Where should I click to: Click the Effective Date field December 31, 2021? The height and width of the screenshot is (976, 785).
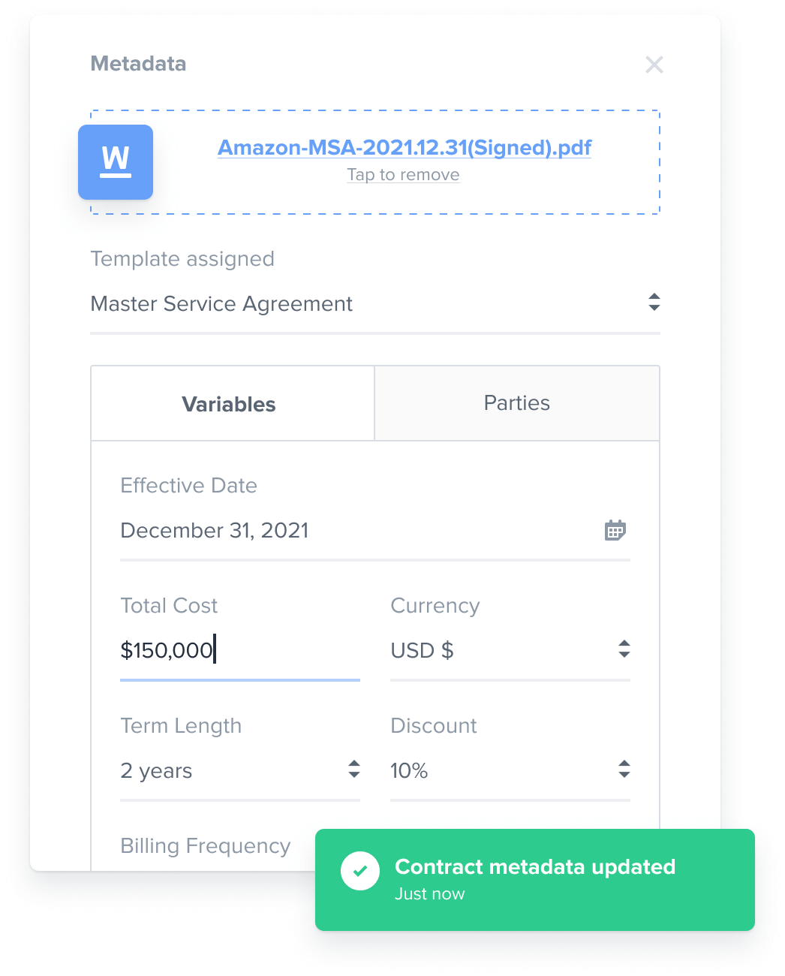click(x=375, y=531)
